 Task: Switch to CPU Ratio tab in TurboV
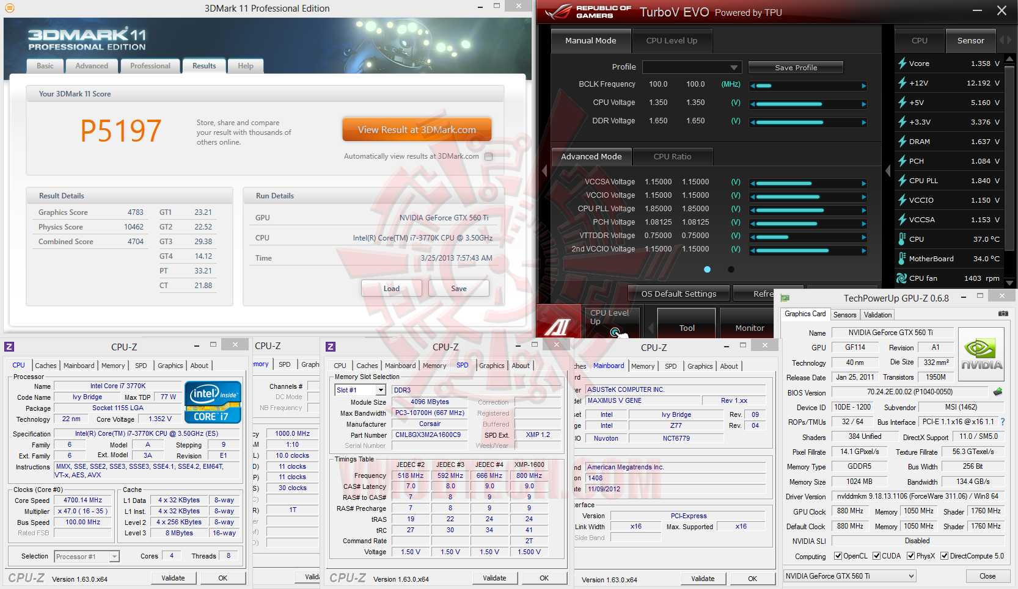pyautogui.click(x=672, y=157)
